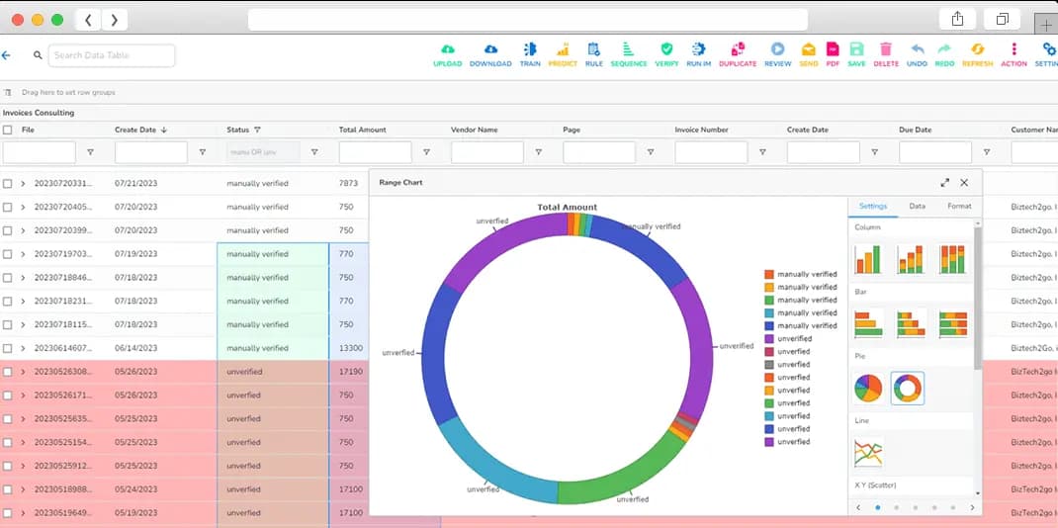Click the DOWNLOAD cloud icon

tap(490, 49)
